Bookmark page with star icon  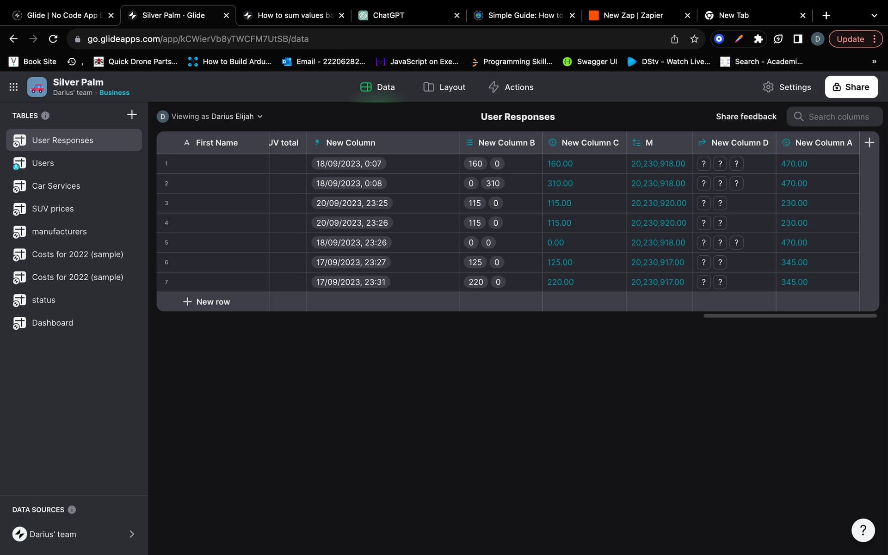coord(694,39)
